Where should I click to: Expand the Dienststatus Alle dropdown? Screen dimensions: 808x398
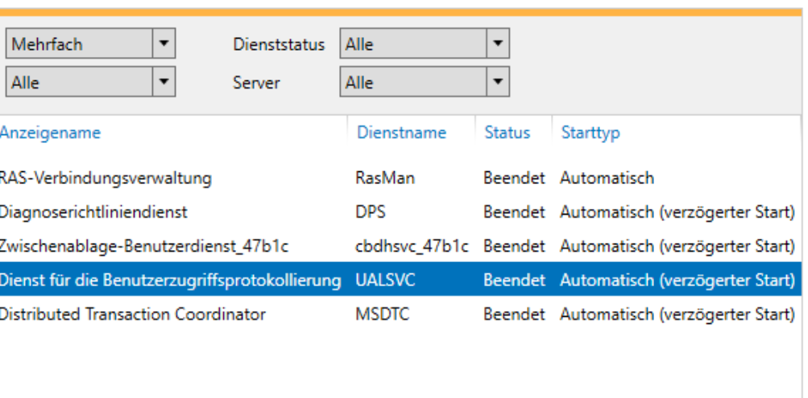tap(498, 43)
